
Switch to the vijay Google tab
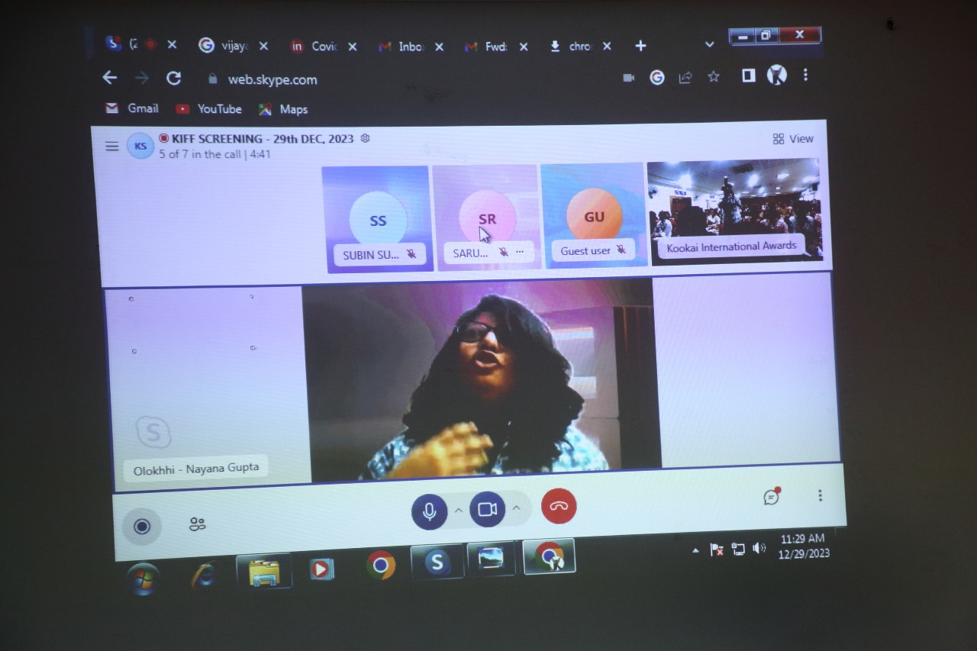[x=227, y=46]
